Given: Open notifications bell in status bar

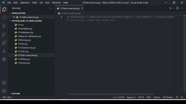Looking at the screenshot, I should pos(182,97).
